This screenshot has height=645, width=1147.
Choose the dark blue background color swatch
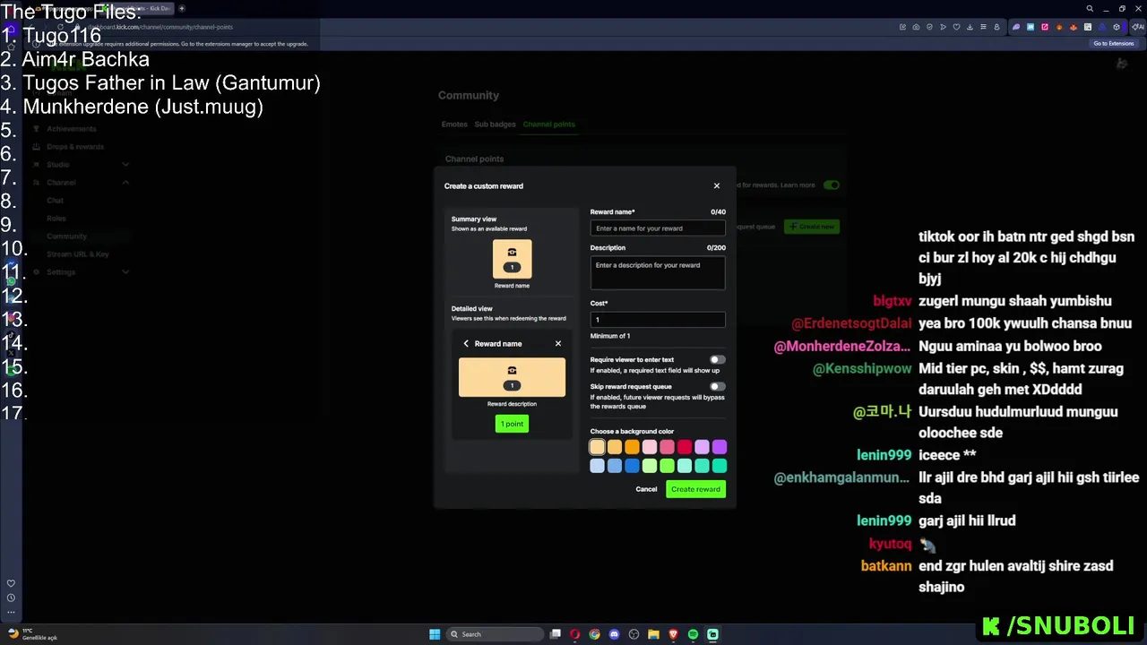click(633, 466)
